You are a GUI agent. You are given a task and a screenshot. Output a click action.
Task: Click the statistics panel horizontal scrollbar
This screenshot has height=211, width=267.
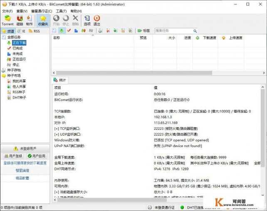point(112,200)
